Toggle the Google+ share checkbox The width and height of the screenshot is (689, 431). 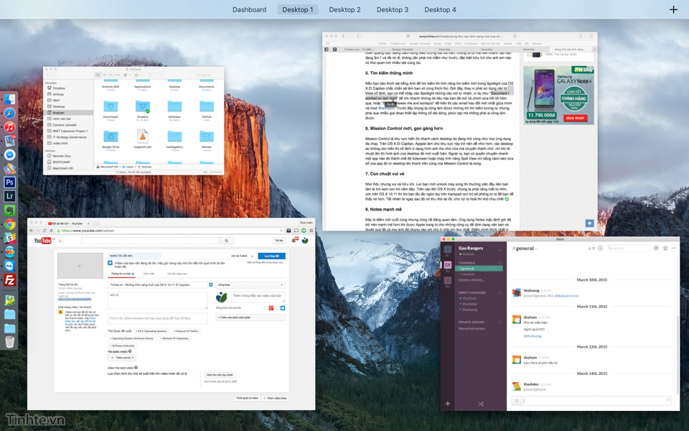point(267,308)
